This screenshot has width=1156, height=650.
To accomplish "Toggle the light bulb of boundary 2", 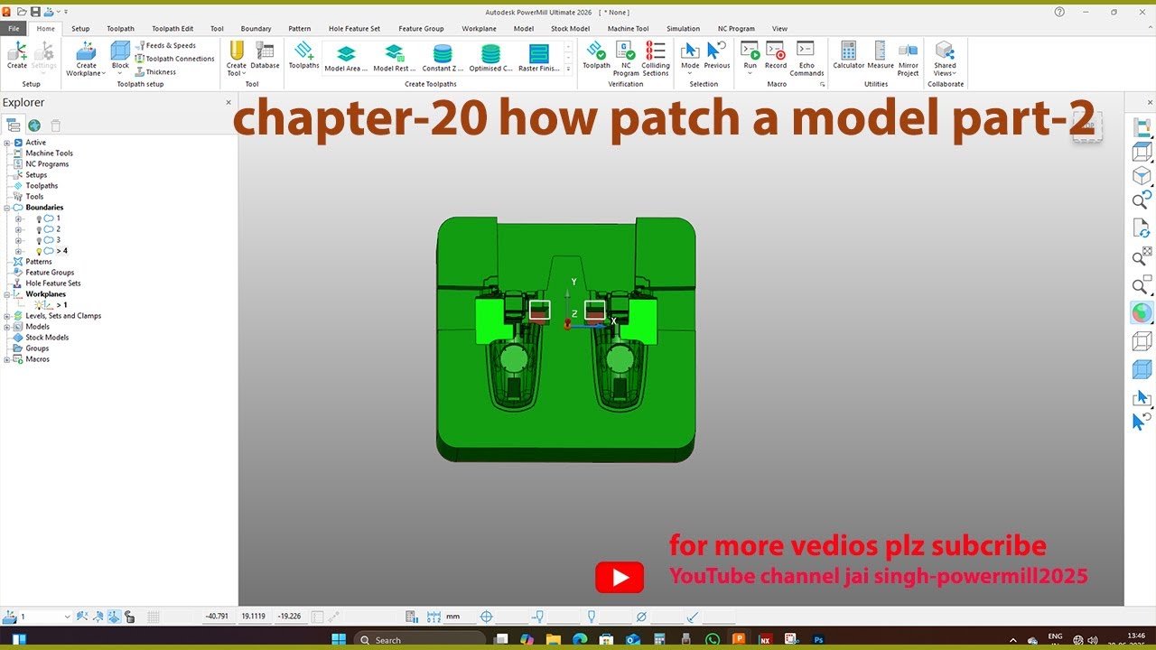I will (x=40, y=229).
